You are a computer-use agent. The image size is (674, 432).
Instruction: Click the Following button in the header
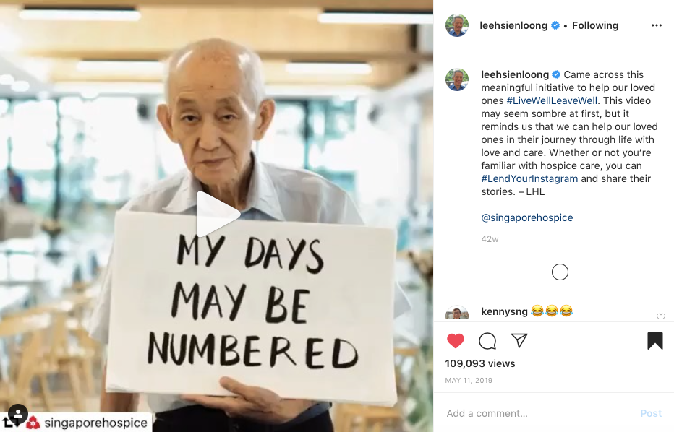click(595, 26)
